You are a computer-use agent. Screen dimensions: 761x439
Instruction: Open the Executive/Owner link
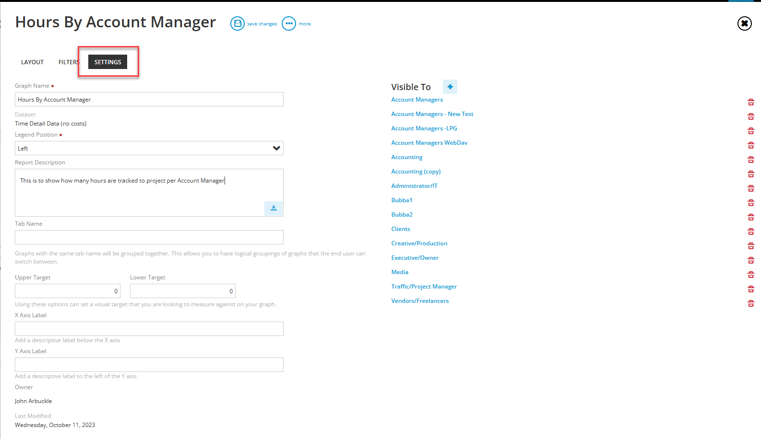(415, 258)
